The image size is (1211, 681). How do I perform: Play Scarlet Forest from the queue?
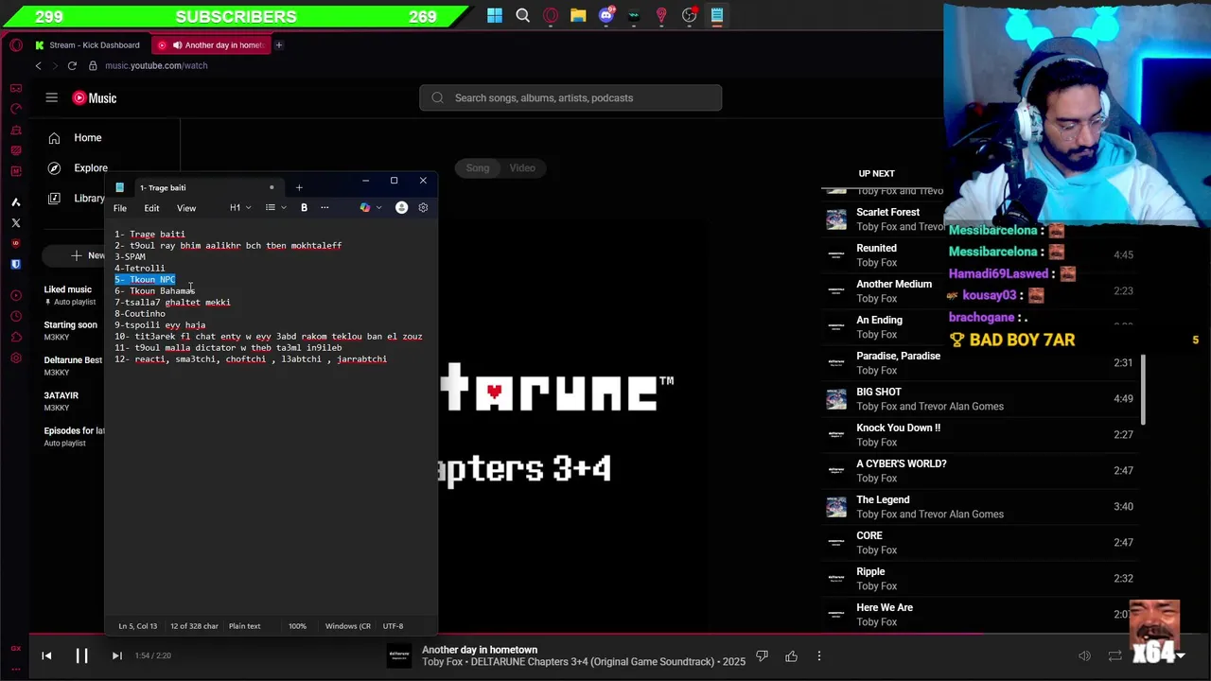(x=979, y=219)
